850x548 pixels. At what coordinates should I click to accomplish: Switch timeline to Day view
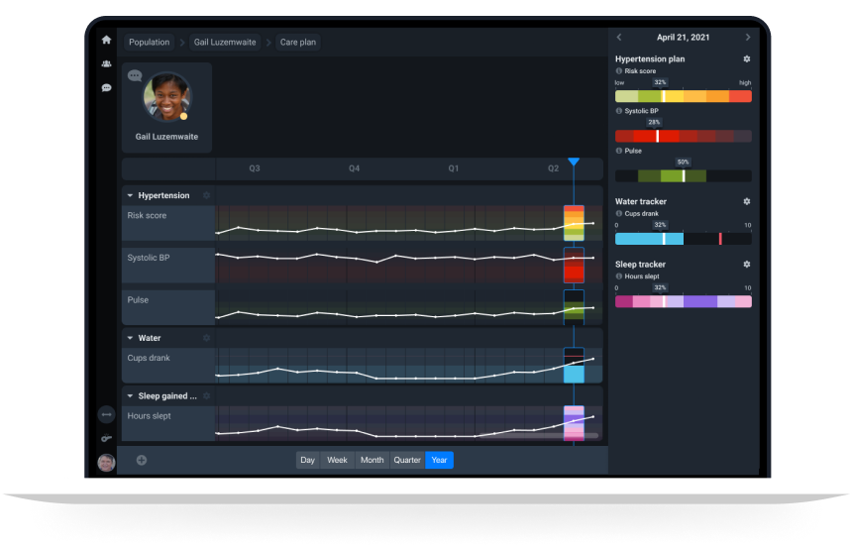307,460
